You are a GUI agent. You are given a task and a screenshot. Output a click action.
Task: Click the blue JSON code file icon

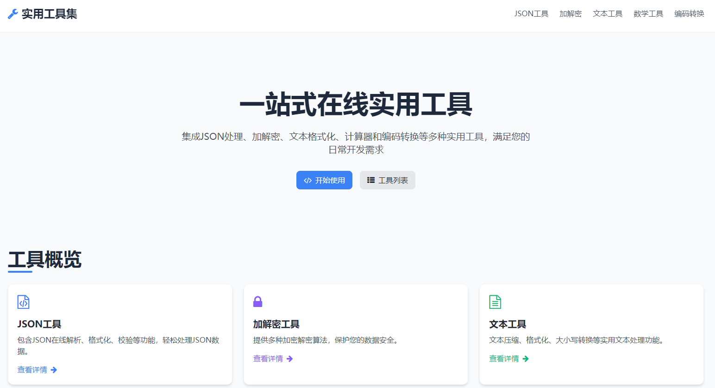[23, 302]
